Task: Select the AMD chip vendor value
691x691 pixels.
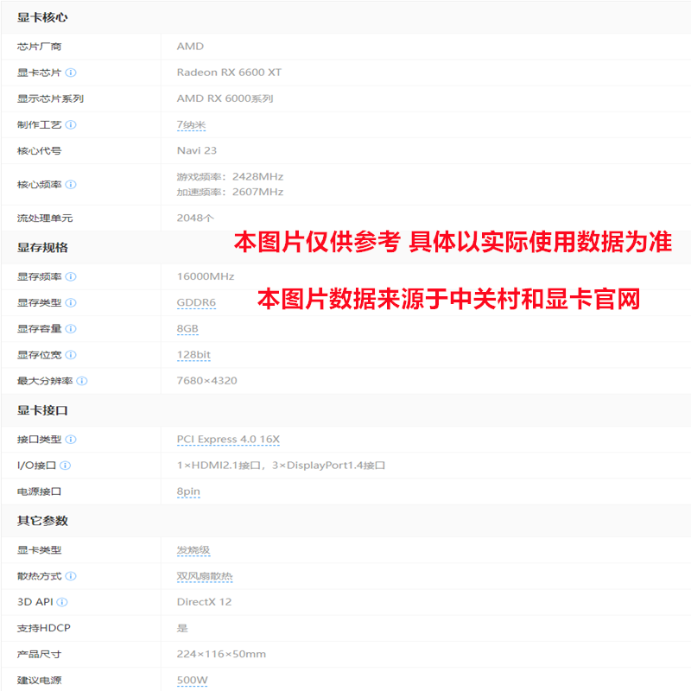Action: 190,47
